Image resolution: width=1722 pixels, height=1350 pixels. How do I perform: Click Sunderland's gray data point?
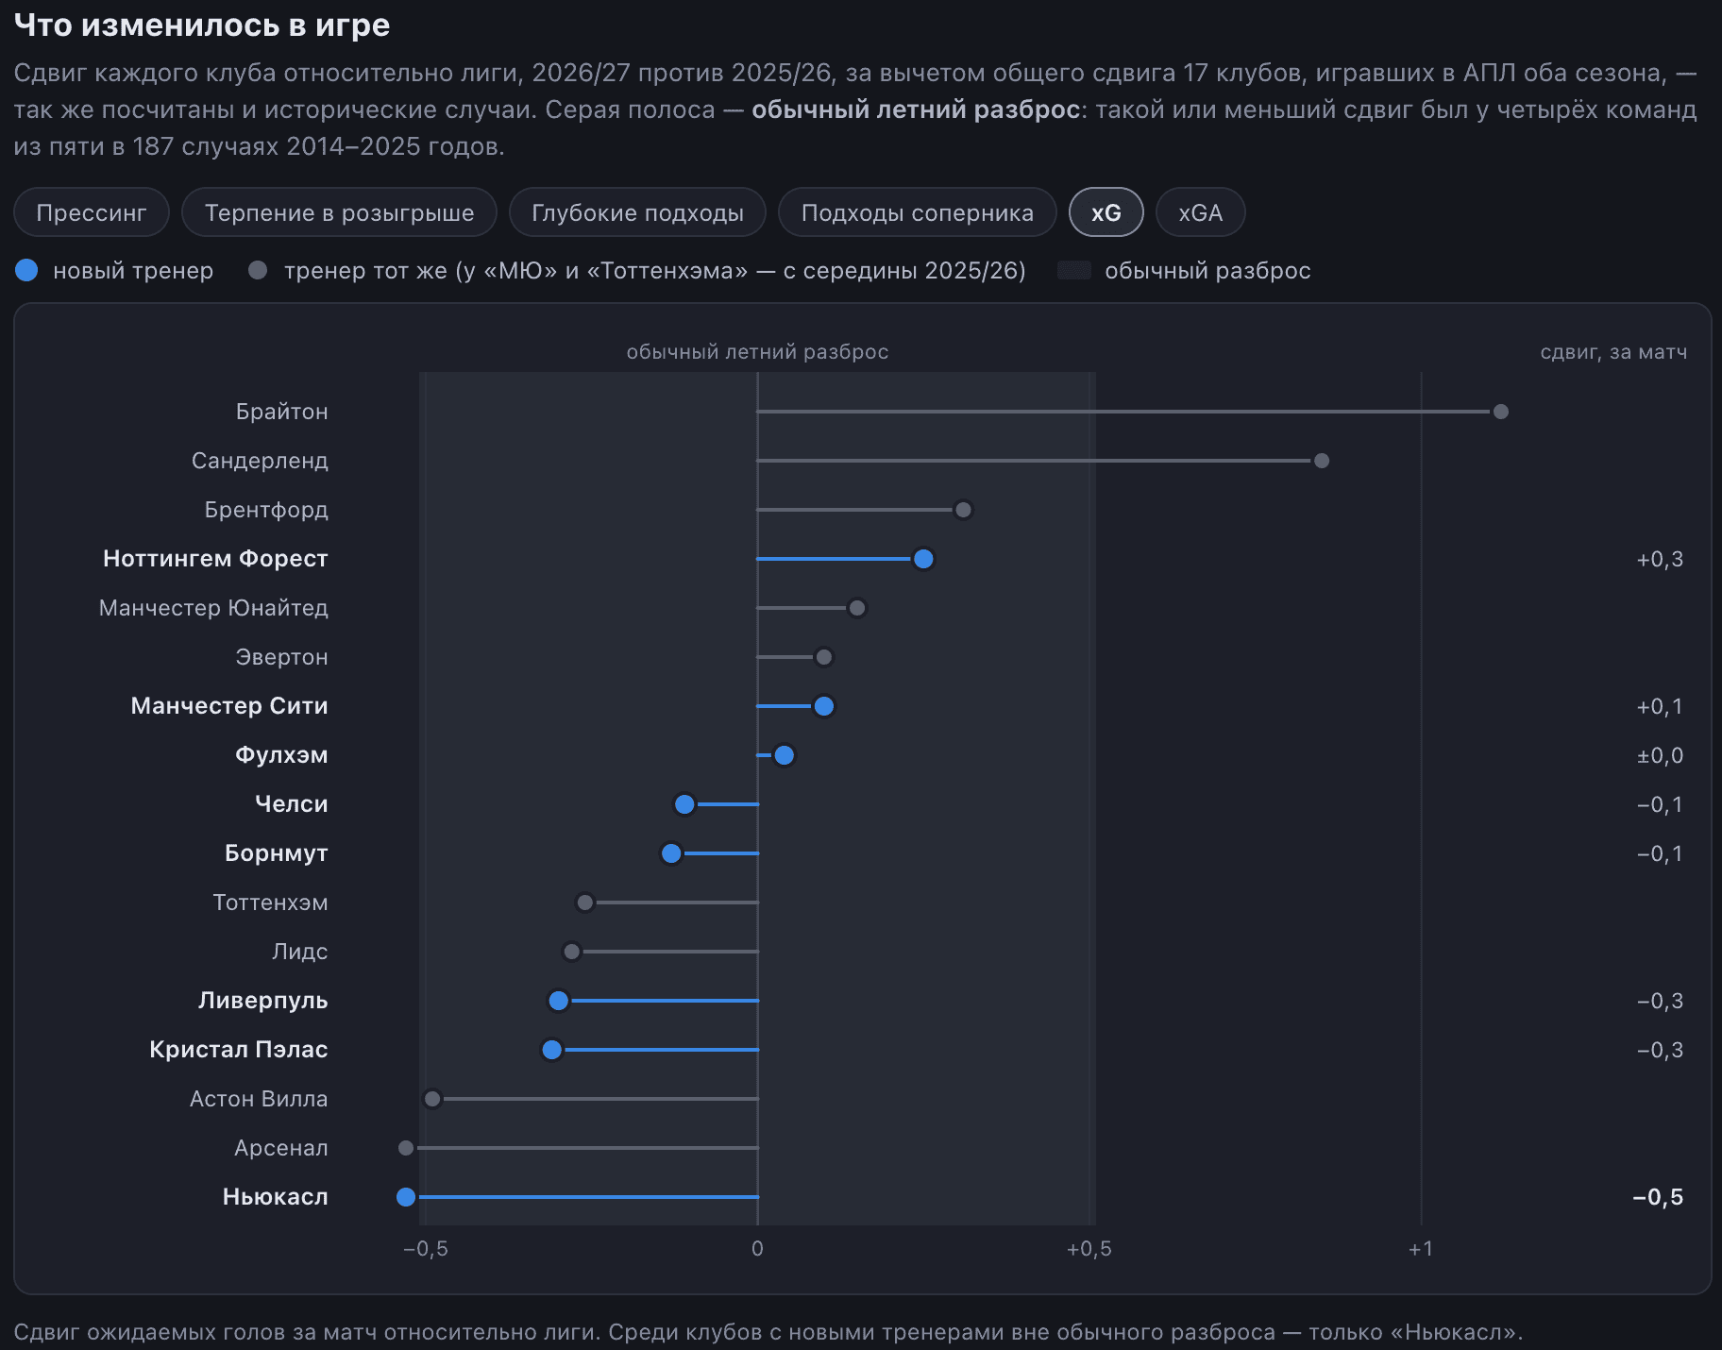pos(1322,461)
